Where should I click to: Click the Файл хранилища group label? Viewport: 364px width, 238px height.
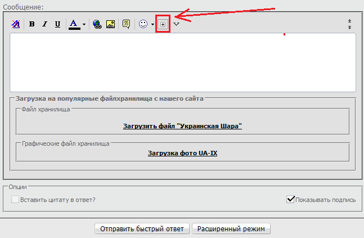point(46,109)
